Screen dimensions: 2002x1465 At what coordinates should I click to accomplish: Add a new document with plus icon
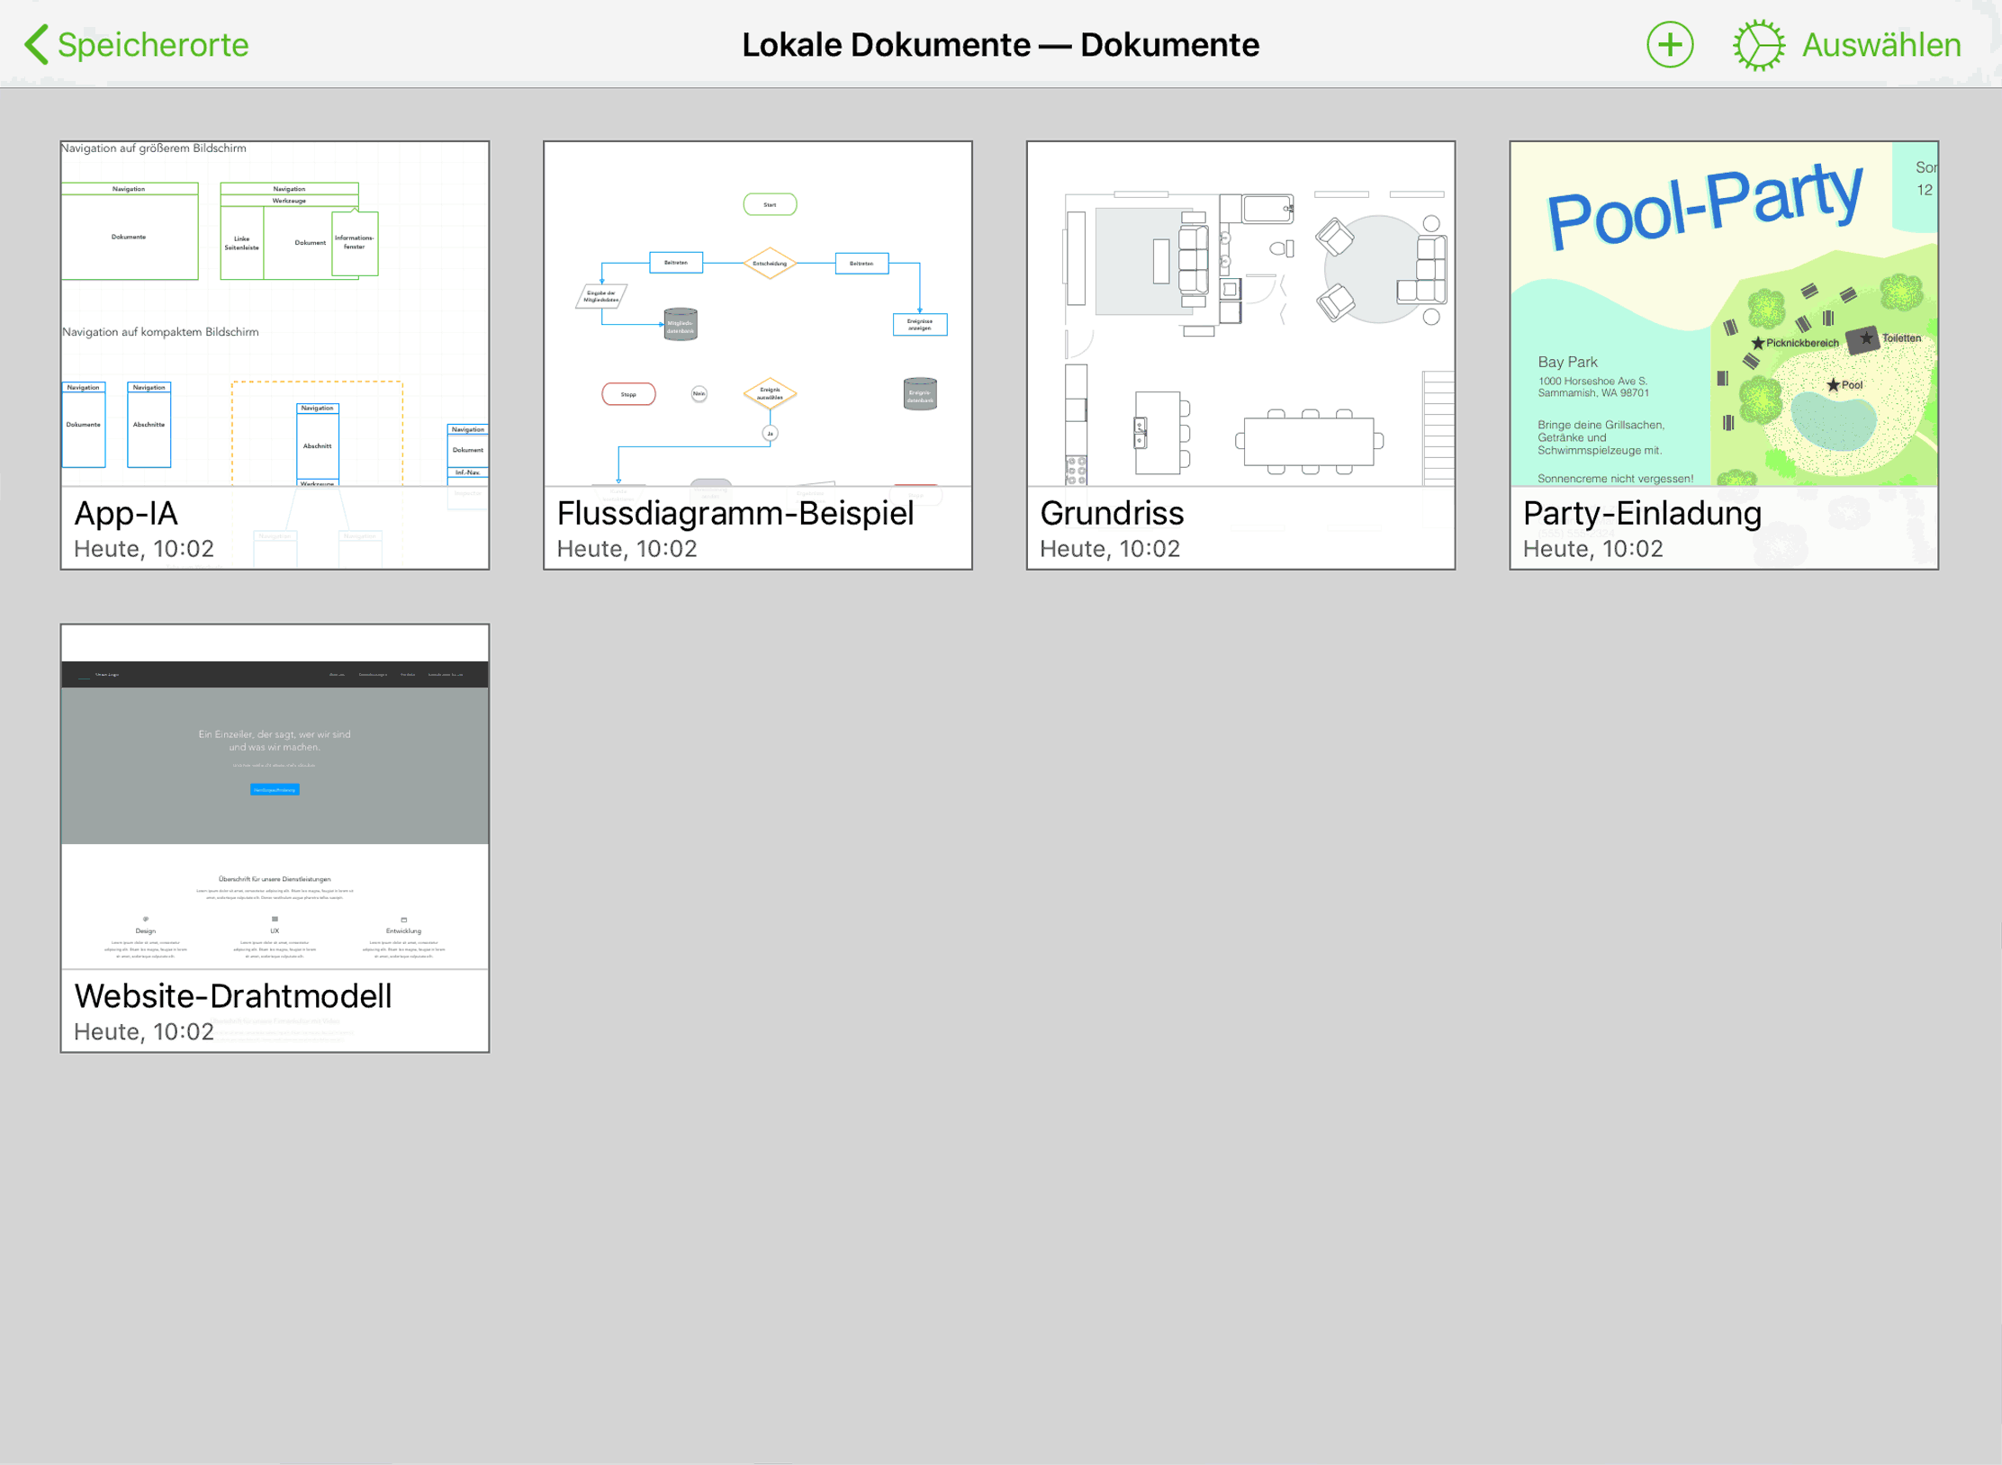tap(1670, 45)
